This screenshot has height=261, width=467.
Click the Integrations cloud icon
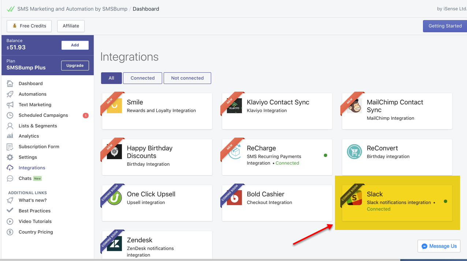click(x=10, y=168)
